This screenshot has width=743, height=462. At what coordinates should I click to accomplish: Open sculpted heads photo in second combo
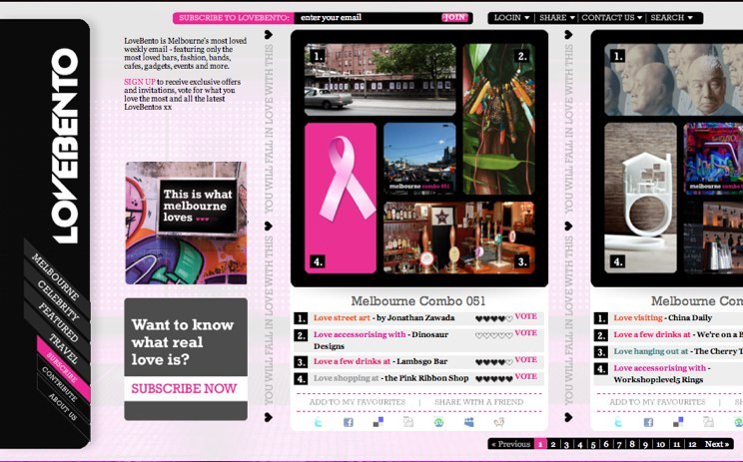click(674, 80)
